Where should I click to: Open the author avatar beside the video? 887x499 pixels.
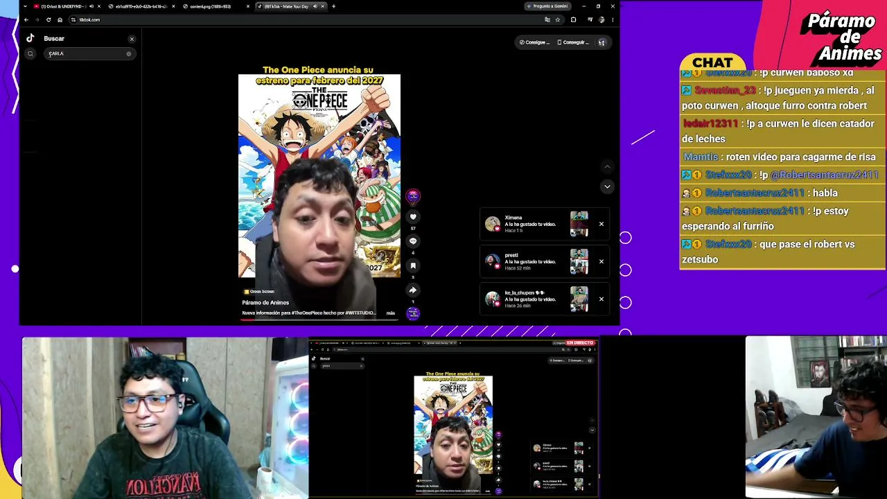tap(413, 196)
